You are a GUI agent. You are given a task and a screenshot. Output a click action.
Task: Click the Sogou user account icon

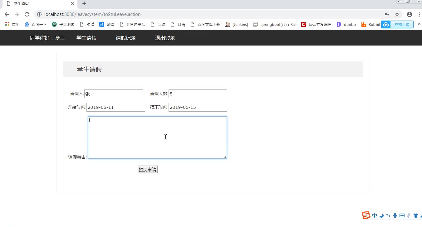(x=409, y=215)
